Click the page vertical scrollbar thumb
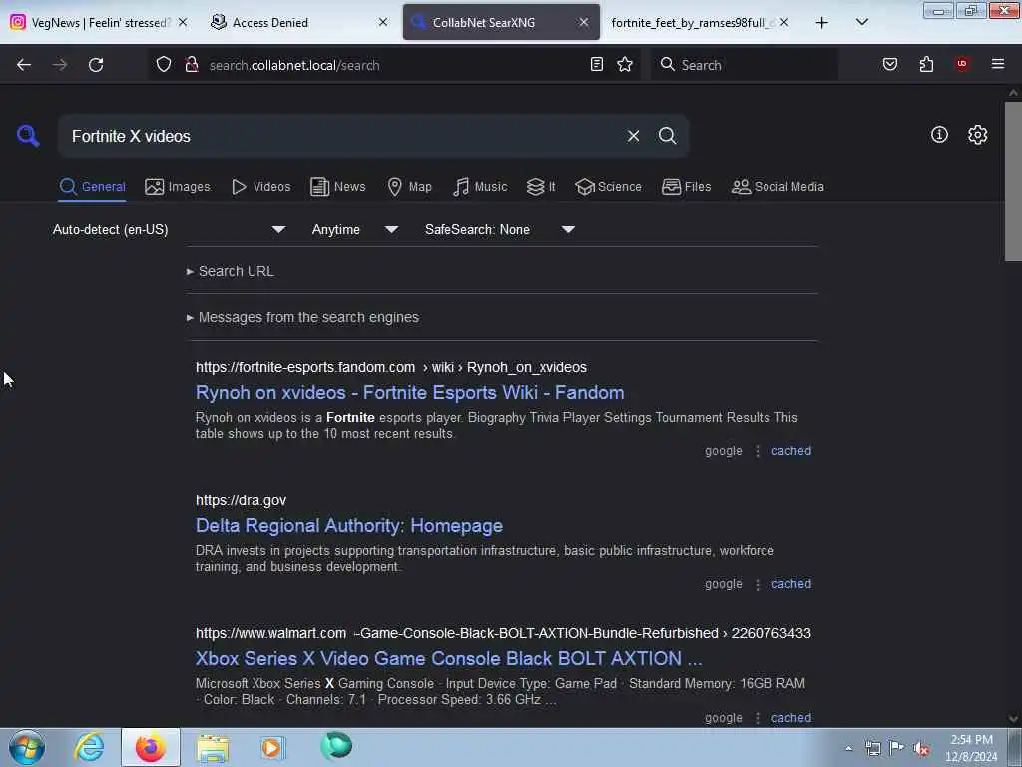This screenshot has width=1022, height=767. click(x=1013, y=182)
